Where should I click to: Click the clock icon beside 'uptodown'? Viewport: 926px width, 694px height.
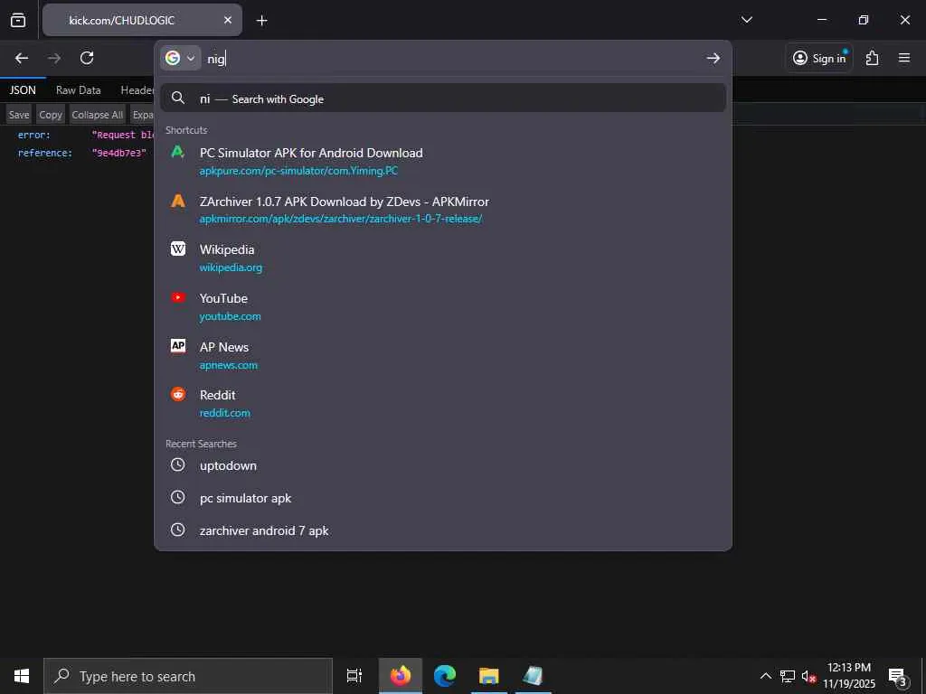coord(178,465)
